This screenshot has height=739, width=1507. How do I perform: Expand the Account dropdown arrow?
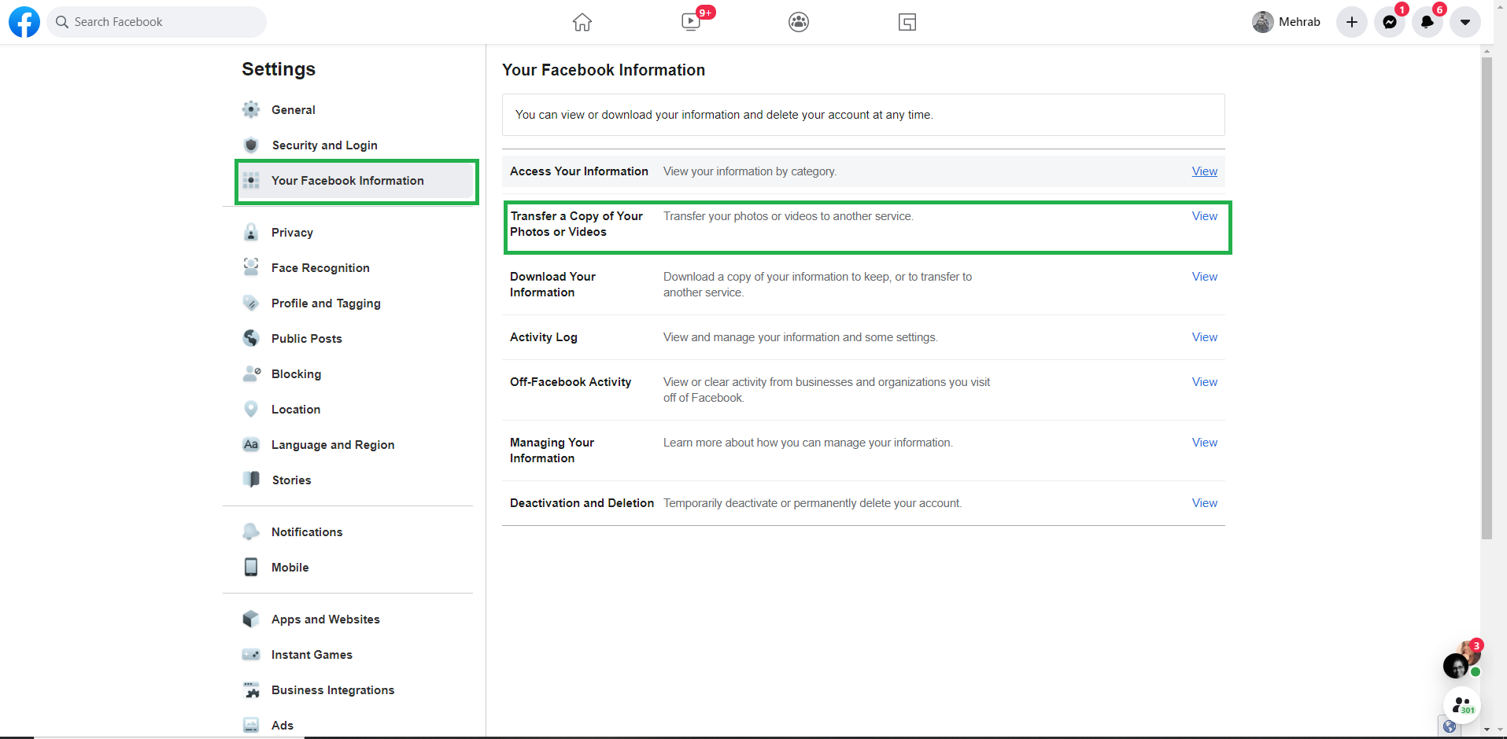tap(1465, 22)
